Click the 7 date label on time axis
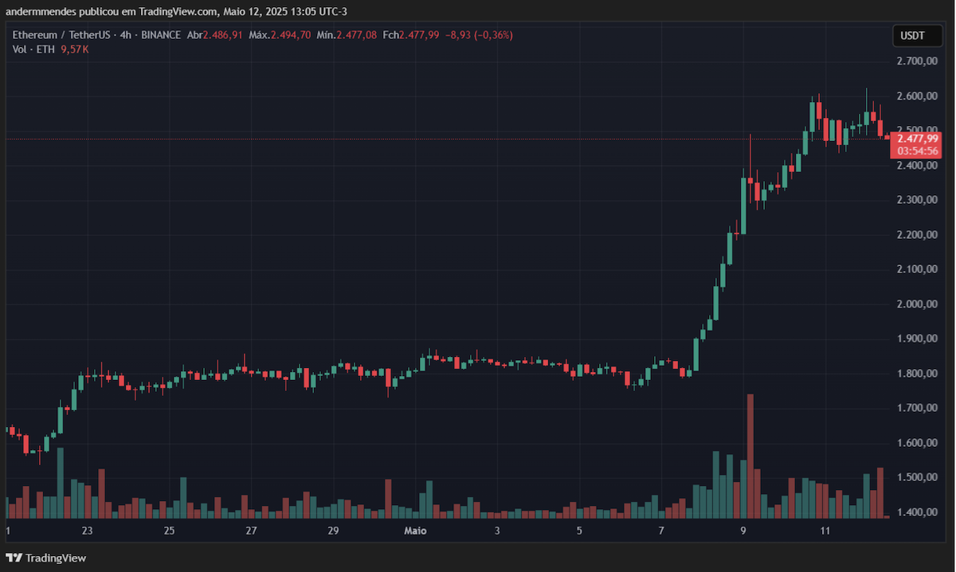 tap(661, 531)
